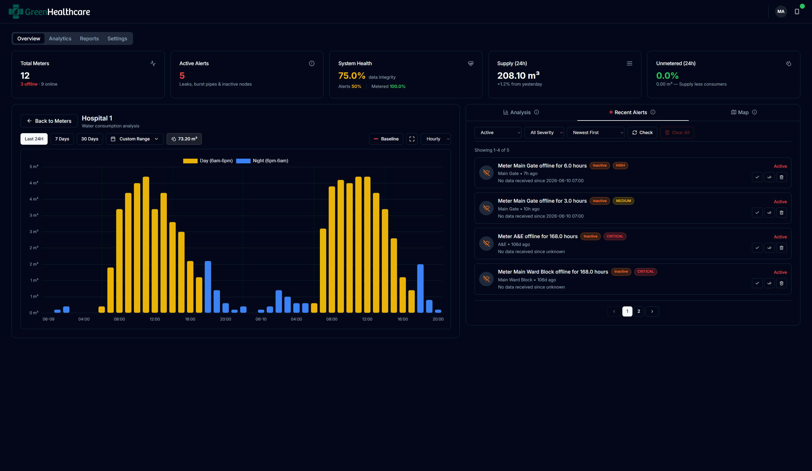Go to alerts page 2
812x471 pixels.
(639, 311)
